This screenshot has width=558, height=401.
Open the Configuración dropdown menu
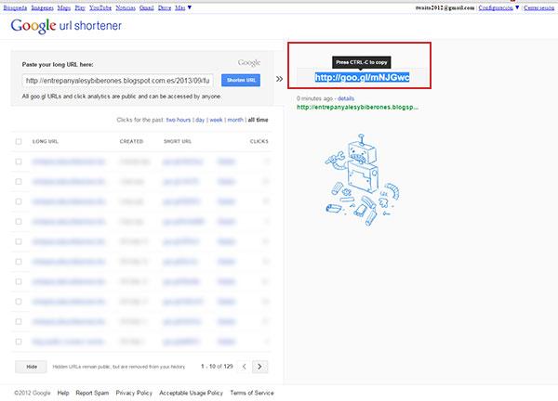click(494, 6)
